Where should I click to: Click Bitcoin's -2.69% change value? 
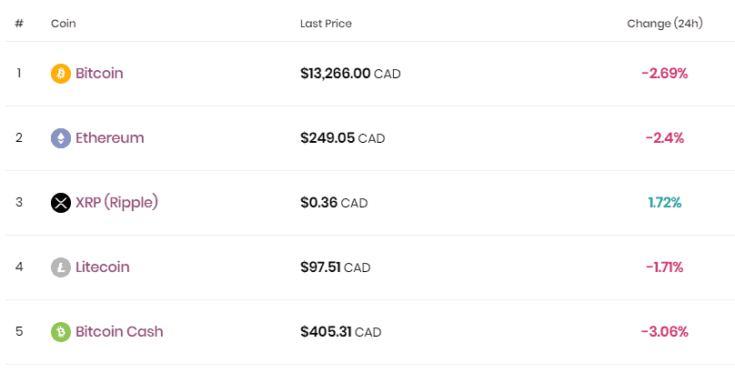point(665,74)
